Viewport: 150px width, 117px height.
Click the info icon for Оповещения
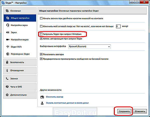7,70
